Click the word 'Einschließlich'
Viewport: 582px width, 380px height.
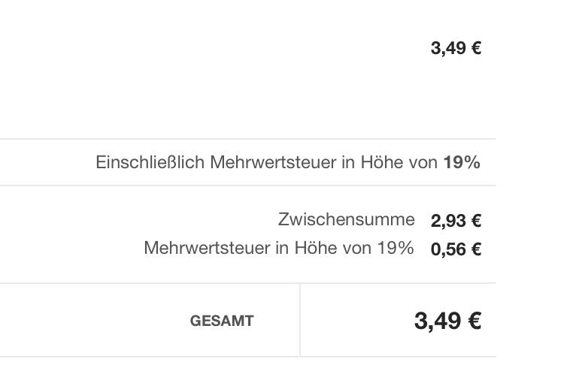[x=150, y=162]
